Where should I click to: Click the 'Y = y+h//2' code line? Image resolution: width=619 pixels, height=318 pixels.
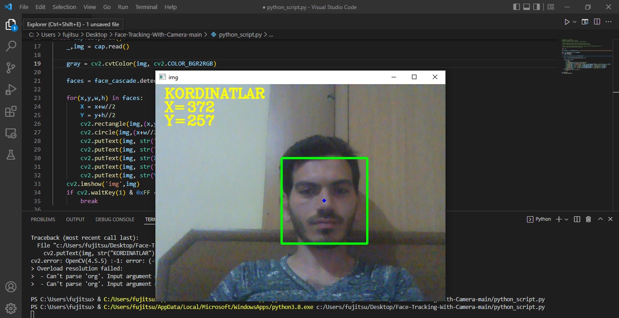98,115
